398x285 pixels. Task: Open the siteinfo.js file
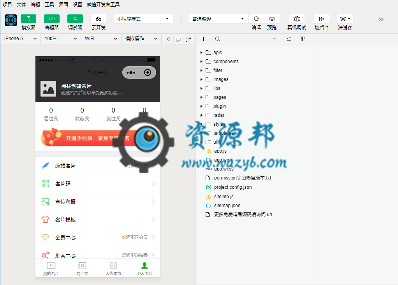click(x=224, y=197)
